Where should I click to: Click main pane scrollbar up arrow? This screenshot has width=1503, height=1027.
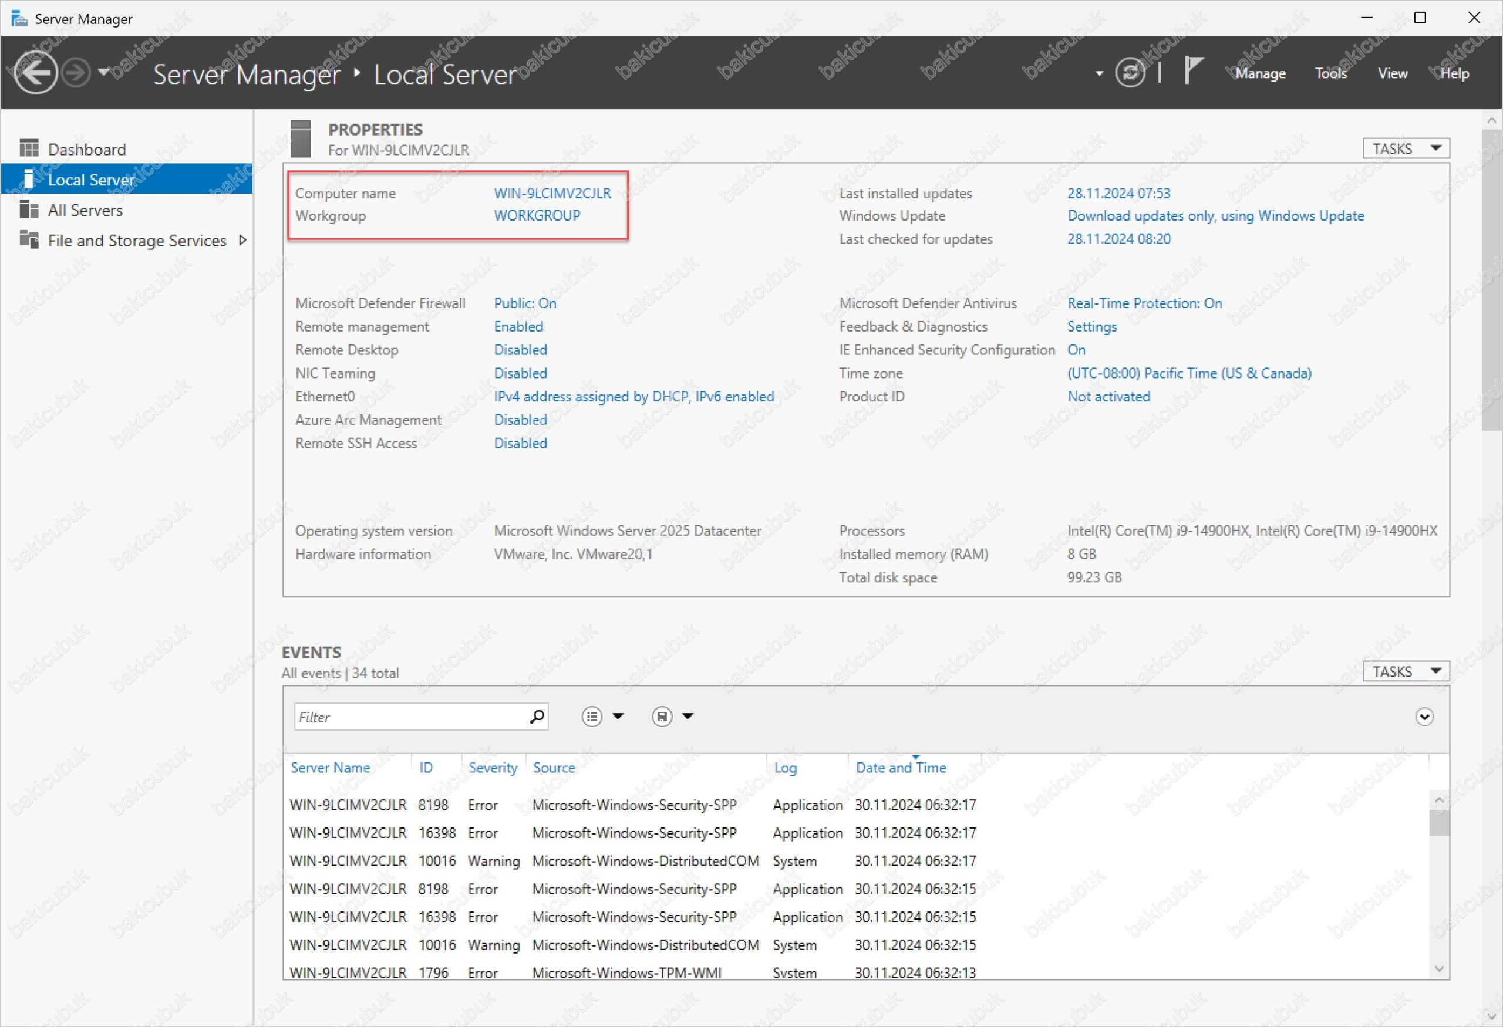click(1491, 120)
